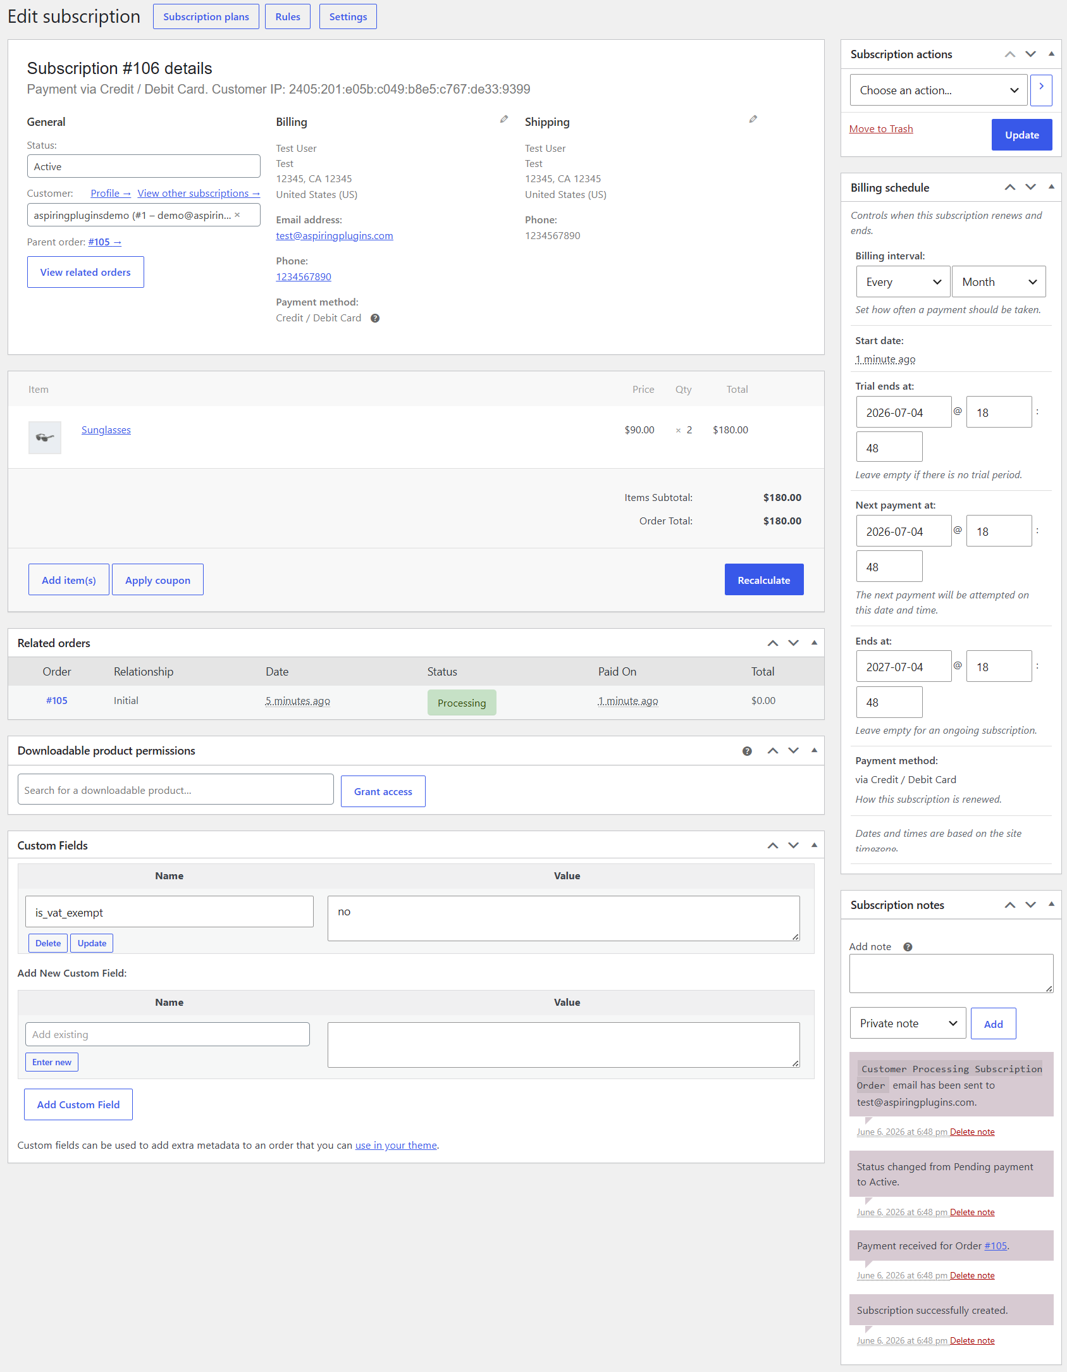Show Add note help tooltip icon
The height and width of the screenshot is (1372, 1067).
(908, 947)
